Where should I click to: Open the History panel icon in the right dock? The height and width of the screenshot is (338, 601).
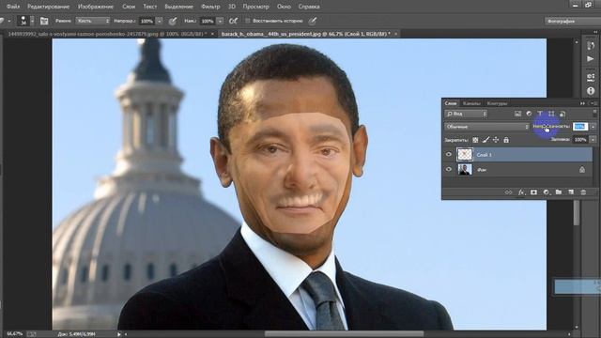tap(591, 45)
